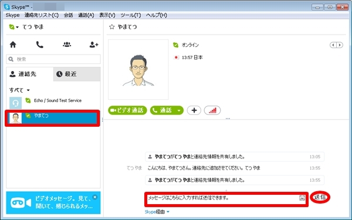Image resolution: width=352 pixels, height=220 pixels.
Task: Select the Echo / Sound Test Service contact
Action: [53, 103]
